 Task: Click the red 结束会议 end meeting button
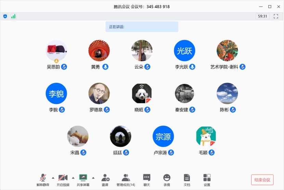(262, 180)
